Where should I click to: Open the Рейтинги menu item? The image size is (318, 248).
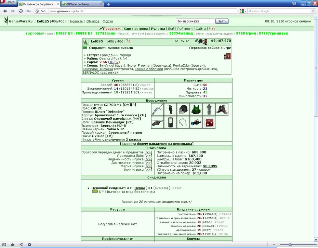(185, 29)
